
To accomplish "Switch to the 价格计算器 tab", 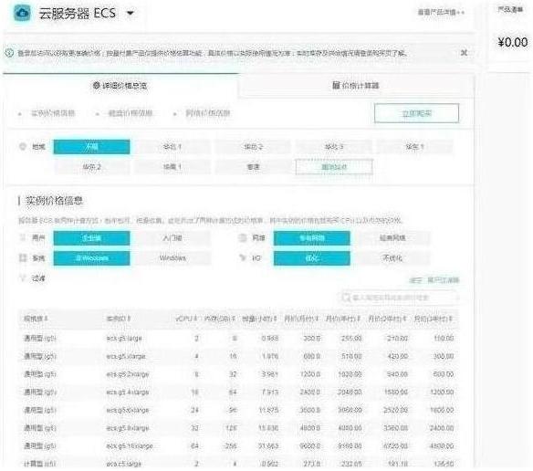I will (x=356, y=86).
